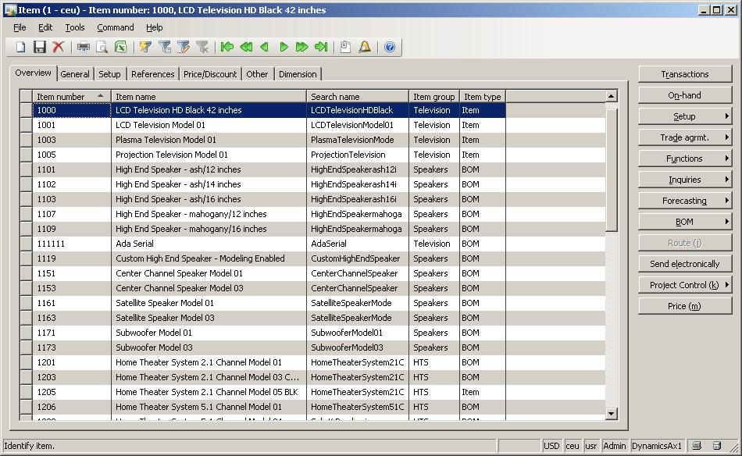This screenshot has height=456, width=742.
Task: Open the alerts bell icon
Action: (364, 46)
